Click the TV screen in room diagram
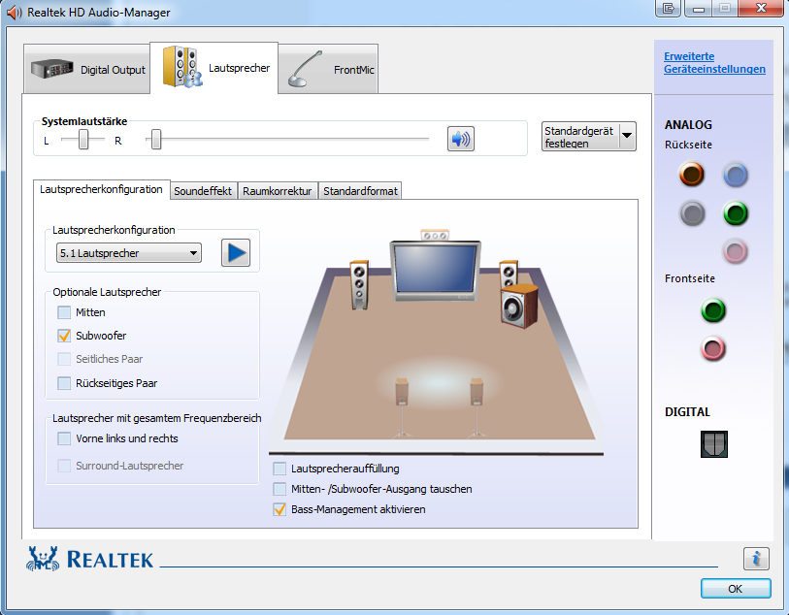Viewport: 789px width, 615px height. [x=435, y=271]
